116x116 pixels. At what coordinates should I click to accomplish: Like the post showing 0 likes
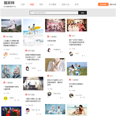coord(39,71)
